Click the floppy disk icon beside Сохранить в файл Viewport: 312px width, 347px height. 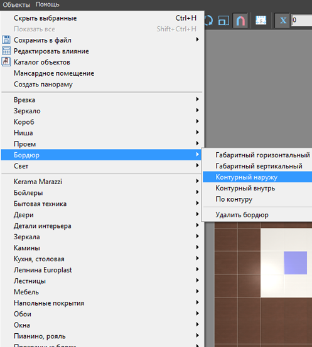pos(6,40)
